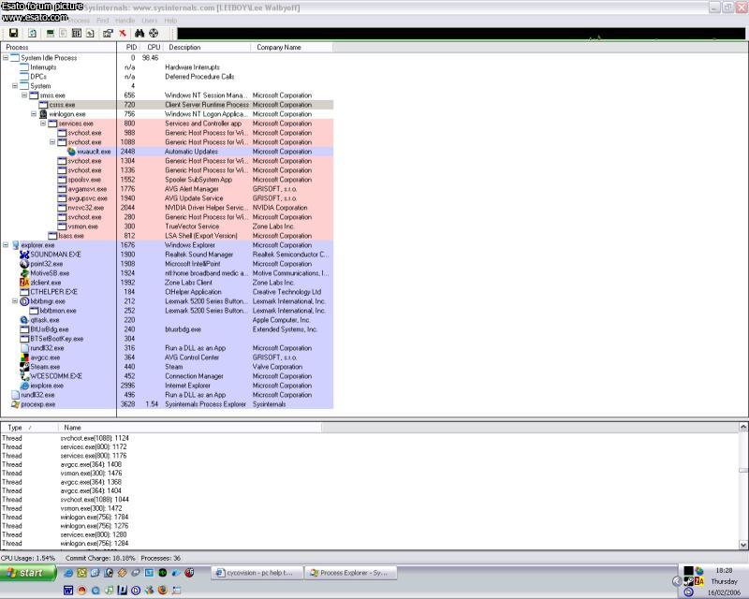Open the Find menu

tap(103, 21)
